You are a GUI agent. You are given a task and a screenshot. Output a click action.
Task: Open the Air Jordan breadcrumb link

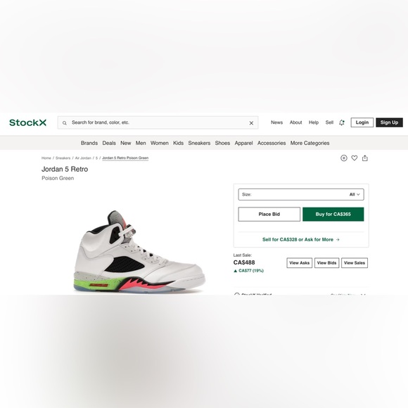(83, 158)
